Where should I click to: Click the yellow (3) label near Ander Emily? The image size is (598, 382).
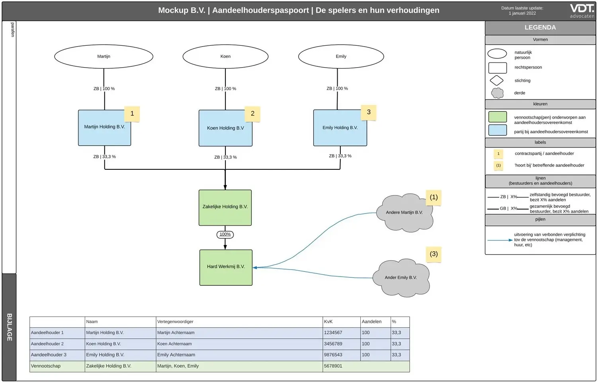(434, 254)
